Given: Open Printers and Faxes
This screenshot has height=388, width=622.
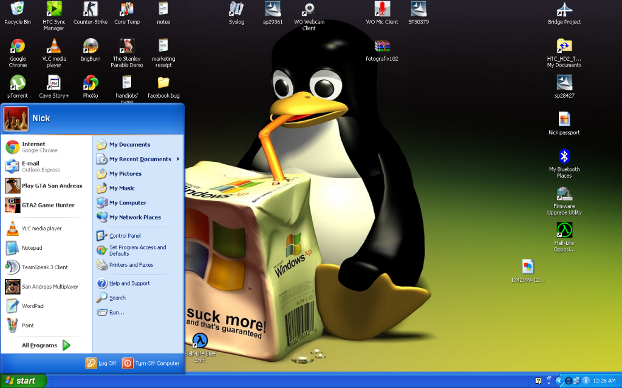Looking at the screenshot, I should tap(138, 265).
